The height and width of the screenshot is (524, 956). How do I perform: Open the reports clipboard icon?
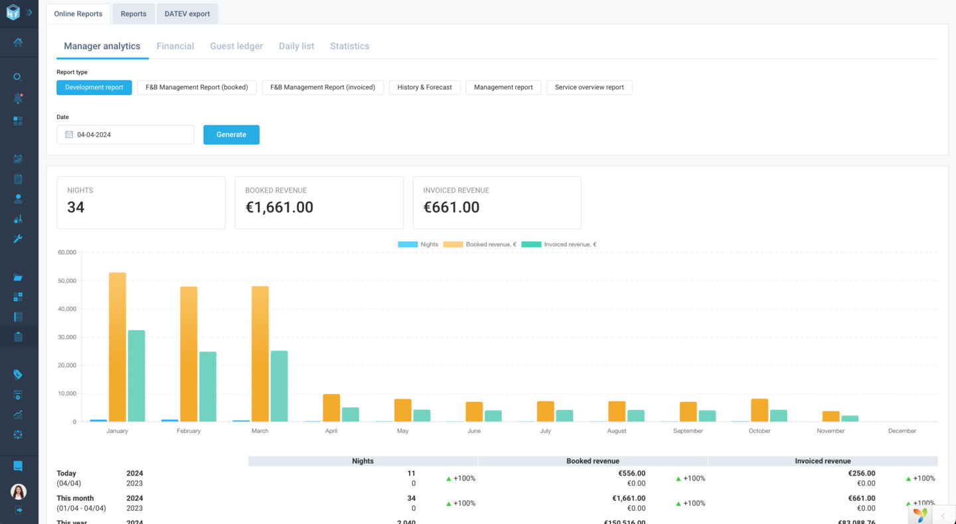tap(18, 337)
